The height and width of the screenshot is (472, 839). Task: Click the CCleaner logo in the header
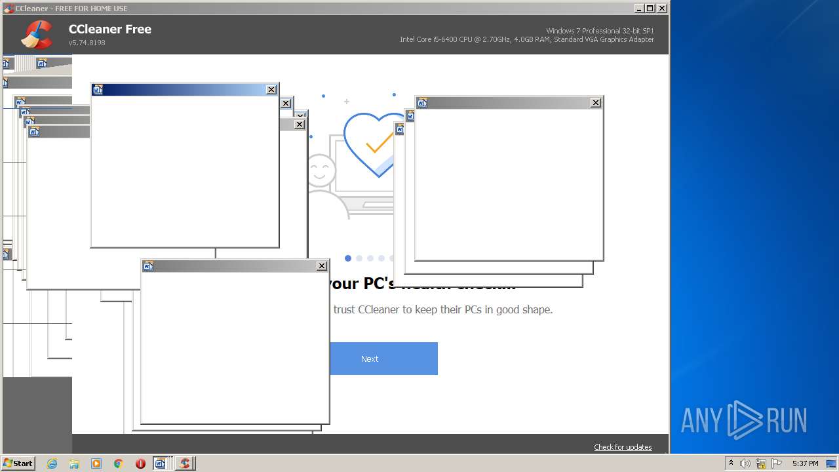point(36,35)
